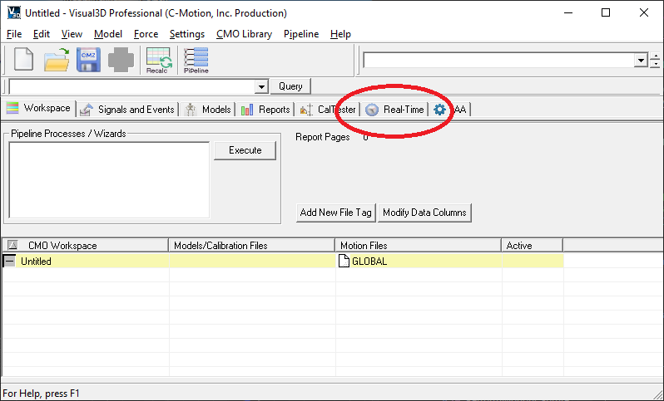Click inside the query text field

132,87
